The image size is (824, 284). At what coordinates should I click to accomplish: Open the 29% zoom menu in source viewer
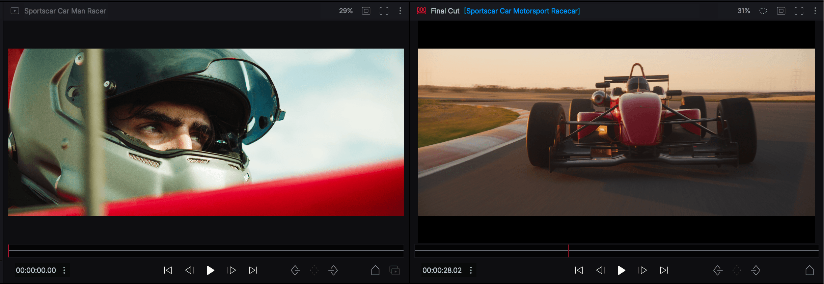tap(346, 11)
